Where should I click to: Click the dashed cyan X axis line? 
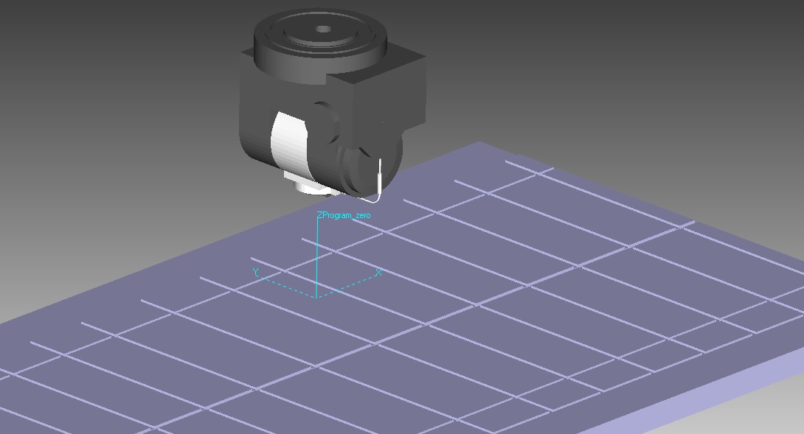pyautogui.click(x=347, y=286)
